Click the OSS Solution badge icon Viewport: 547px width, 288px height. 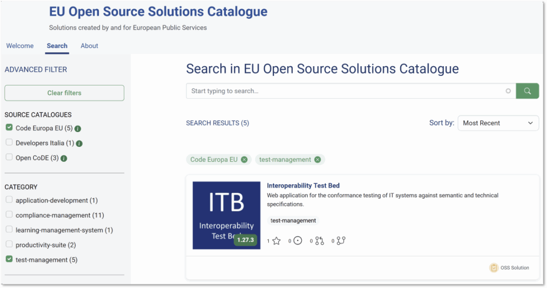(494, 268)
